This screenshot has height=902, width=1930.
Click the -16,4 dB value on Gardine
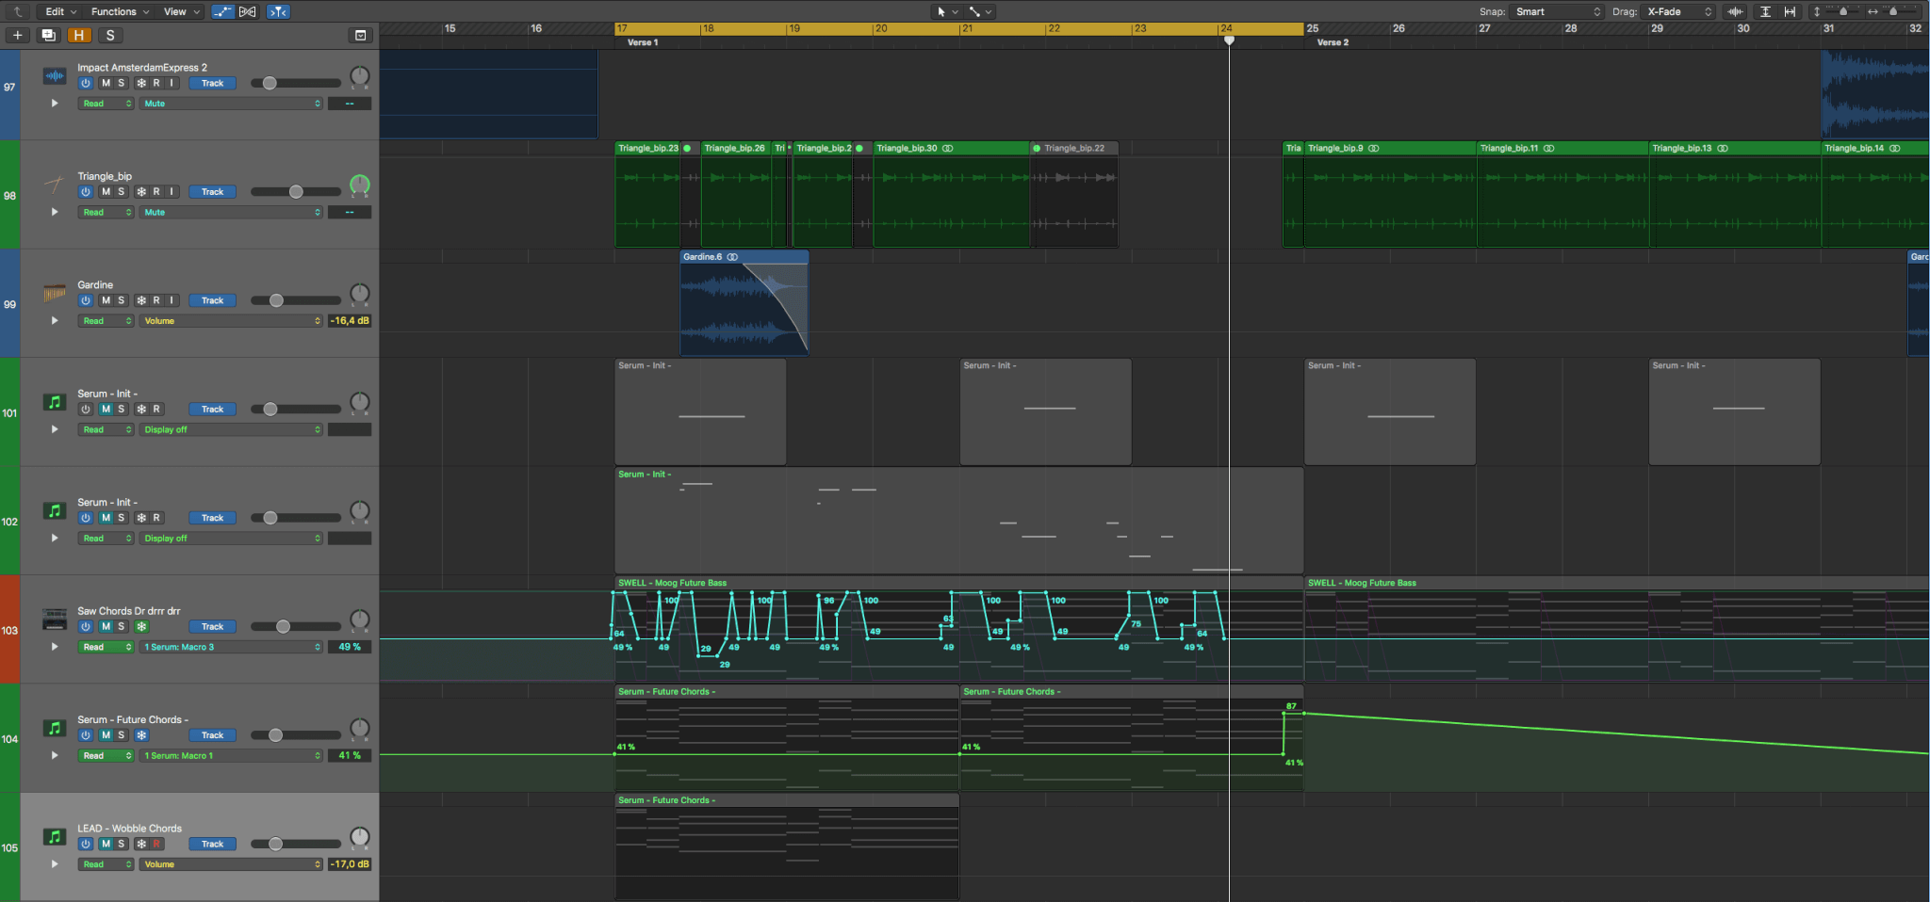[350, 321]
